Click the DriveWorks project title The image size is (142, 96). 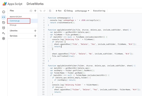(x=35, y=4)
